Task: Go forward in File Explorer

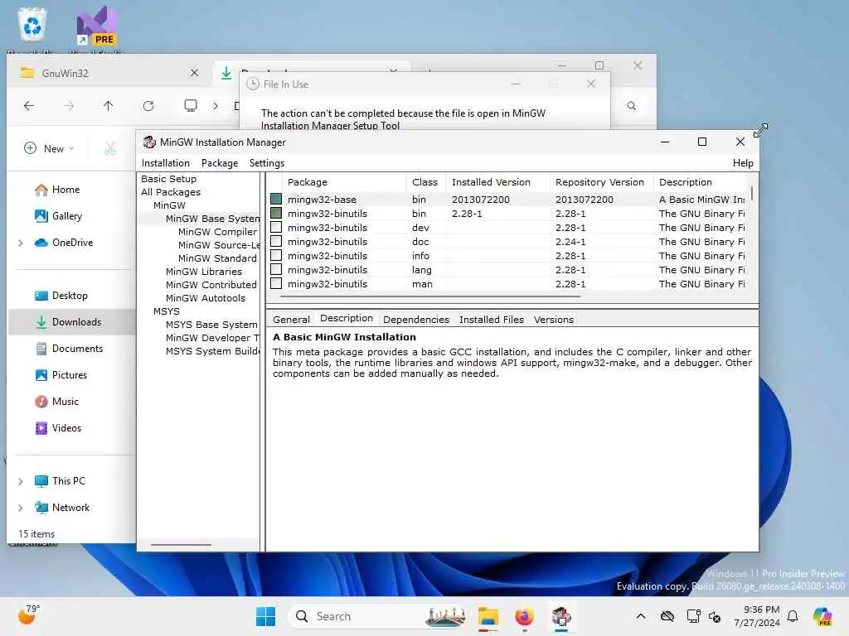Action: pos(69,106)
